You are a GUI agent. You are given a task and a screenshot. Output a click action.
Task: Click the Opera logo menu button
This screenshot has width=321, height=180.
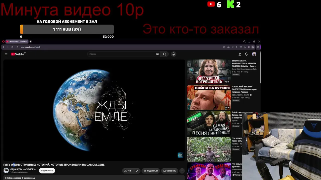click(3, 41)
